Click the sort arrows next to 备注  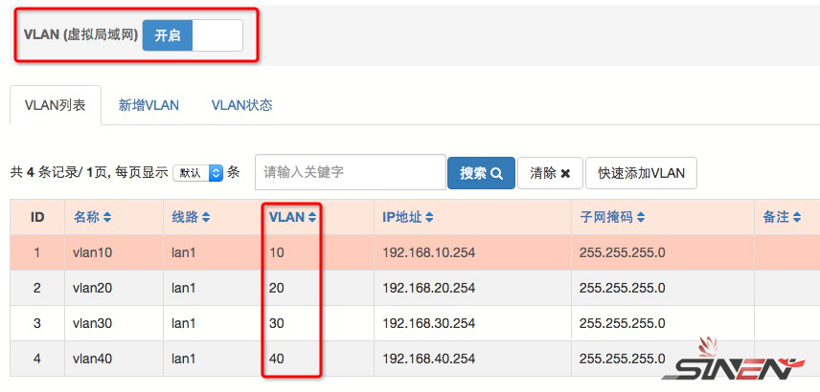click(x=797, y=218)
